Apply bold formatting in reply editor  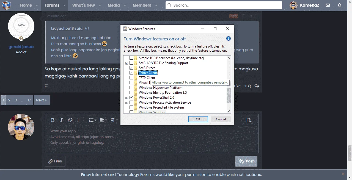[x=53, y=120]
